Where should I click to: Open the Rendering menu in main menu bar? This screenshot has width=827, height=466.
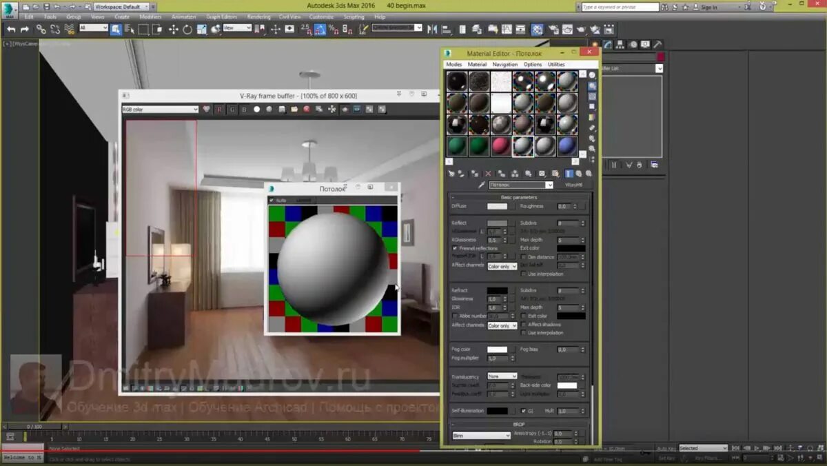click(259, 17)
